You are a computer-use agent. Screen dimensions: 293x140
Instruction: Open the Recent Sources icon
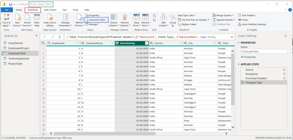pyautogui.click(x=27, y=17)
